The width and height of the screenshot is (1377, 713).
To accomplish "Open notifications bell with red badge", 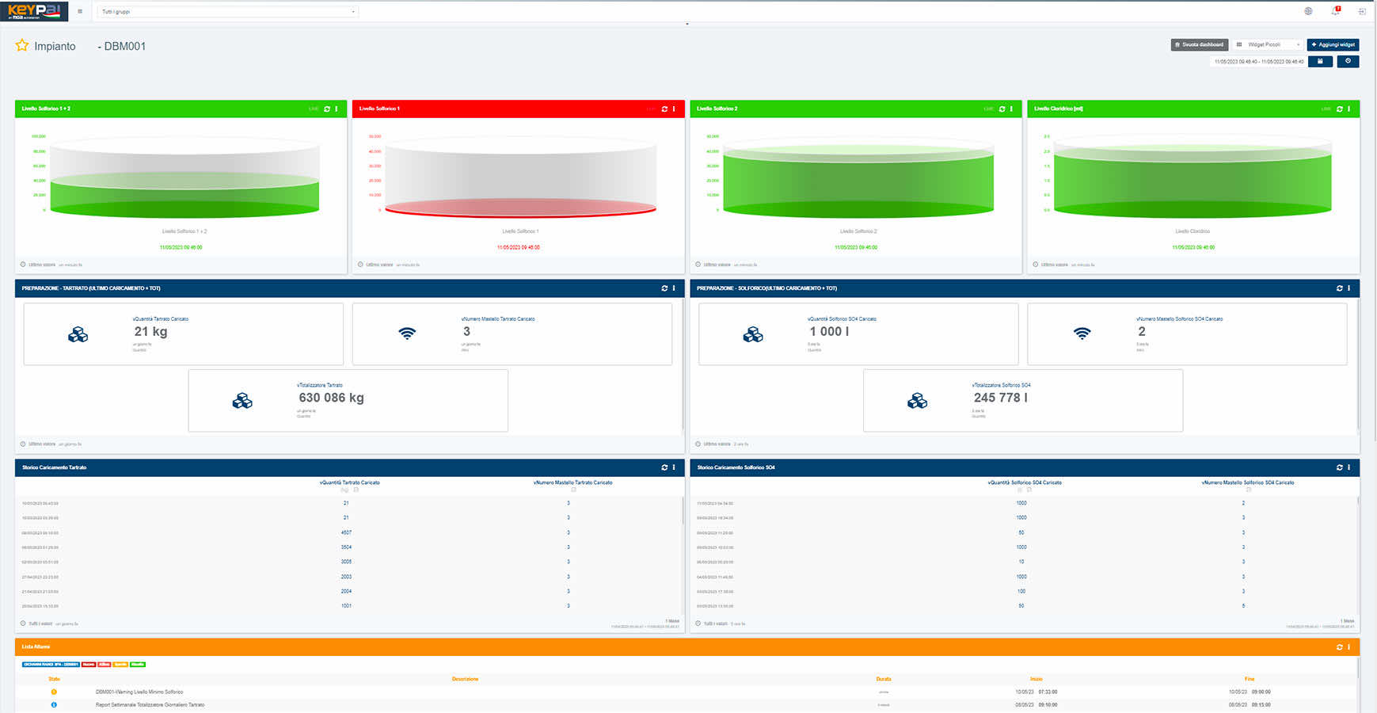I will pyautogui.click(x=1336, y=11).
